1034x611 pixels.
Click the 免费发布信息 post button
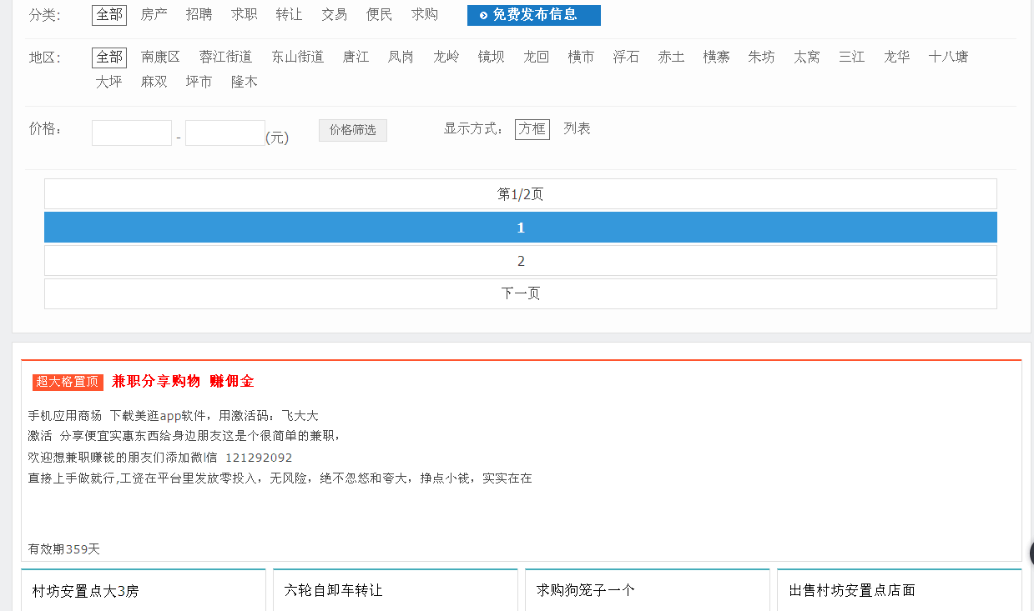tap(533, 15)
